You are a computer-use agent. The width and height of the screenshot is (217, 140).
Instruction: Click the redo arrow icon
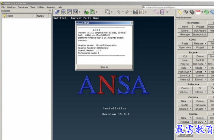127,12
